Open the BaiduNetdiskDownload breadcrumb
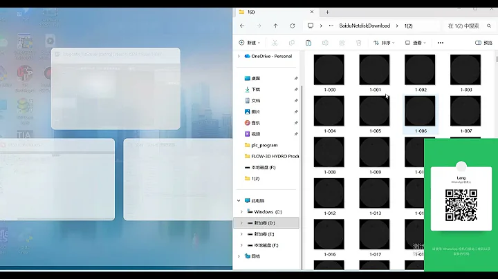498x279 pixels. click(365, 26)
